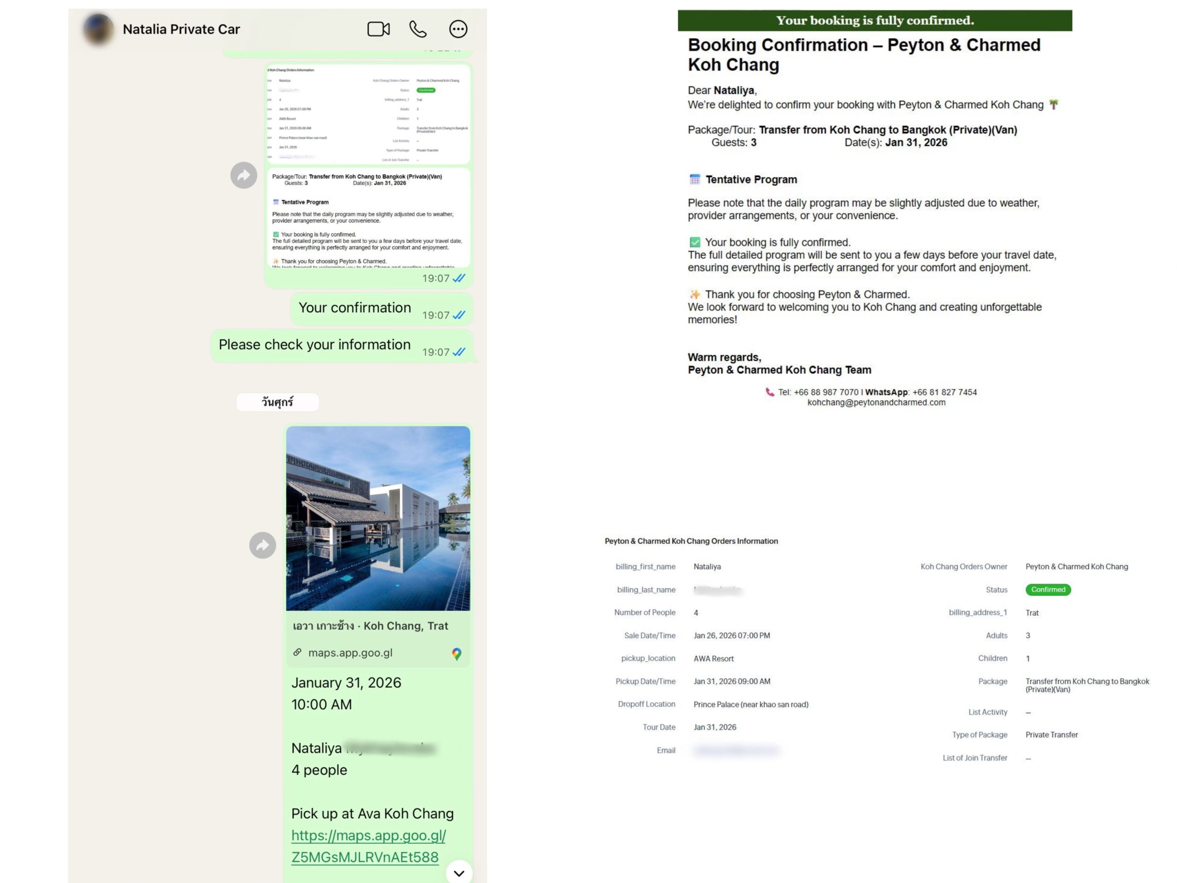Click the kohchang@peytonandcharmed.com email address
Image resolution: width=1177 pixels, height=883 pixels.
[x=876, y=403]
